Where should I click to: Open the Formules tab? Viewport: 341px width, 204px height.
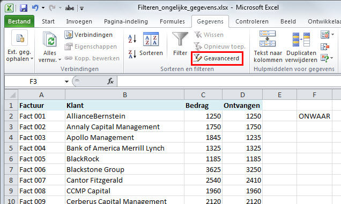pyautogui.click(x=172, y=21)
